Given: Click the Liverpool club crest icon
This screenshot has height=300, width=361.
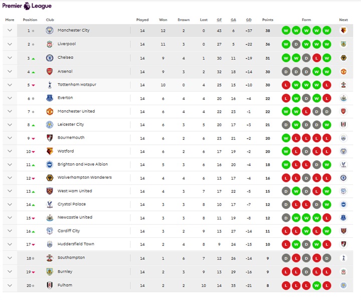Looking at the screenshot, I should (50, 44).
